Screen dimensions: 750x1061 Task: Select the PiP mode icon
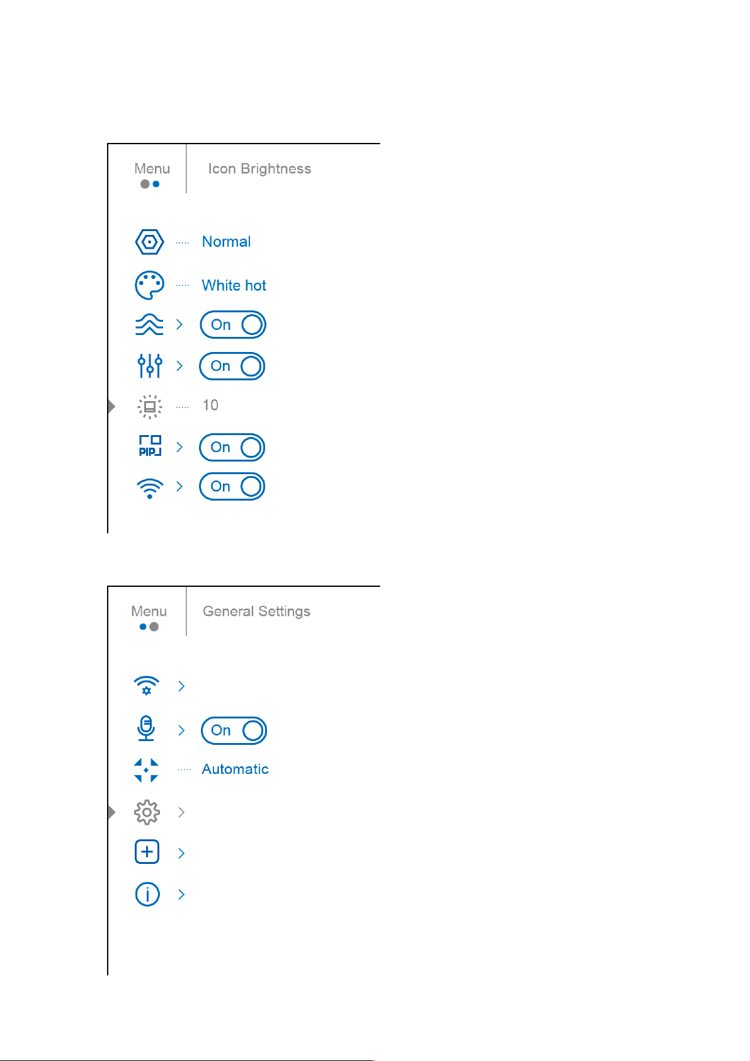pyautogui.click(x=150, y=446)
